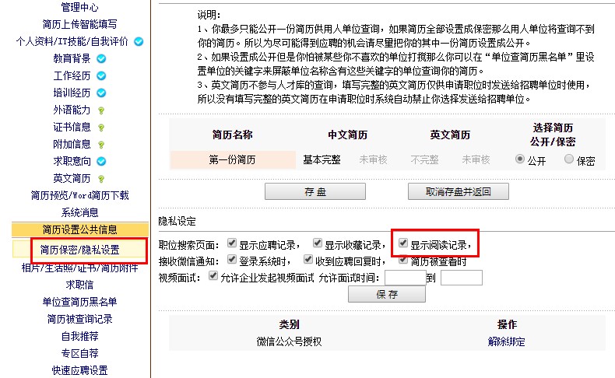The height and width of the screenshot is (378, 615).
Task: Click the question-mark icon next to 英文简历
Action: click(x=101, y=179)
